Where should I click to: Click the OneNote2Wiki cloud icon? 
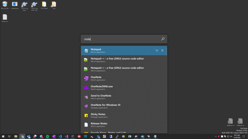tap(86, 88)
